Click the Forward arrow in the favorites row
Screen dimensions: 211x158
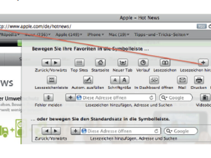tap(56, 63)
